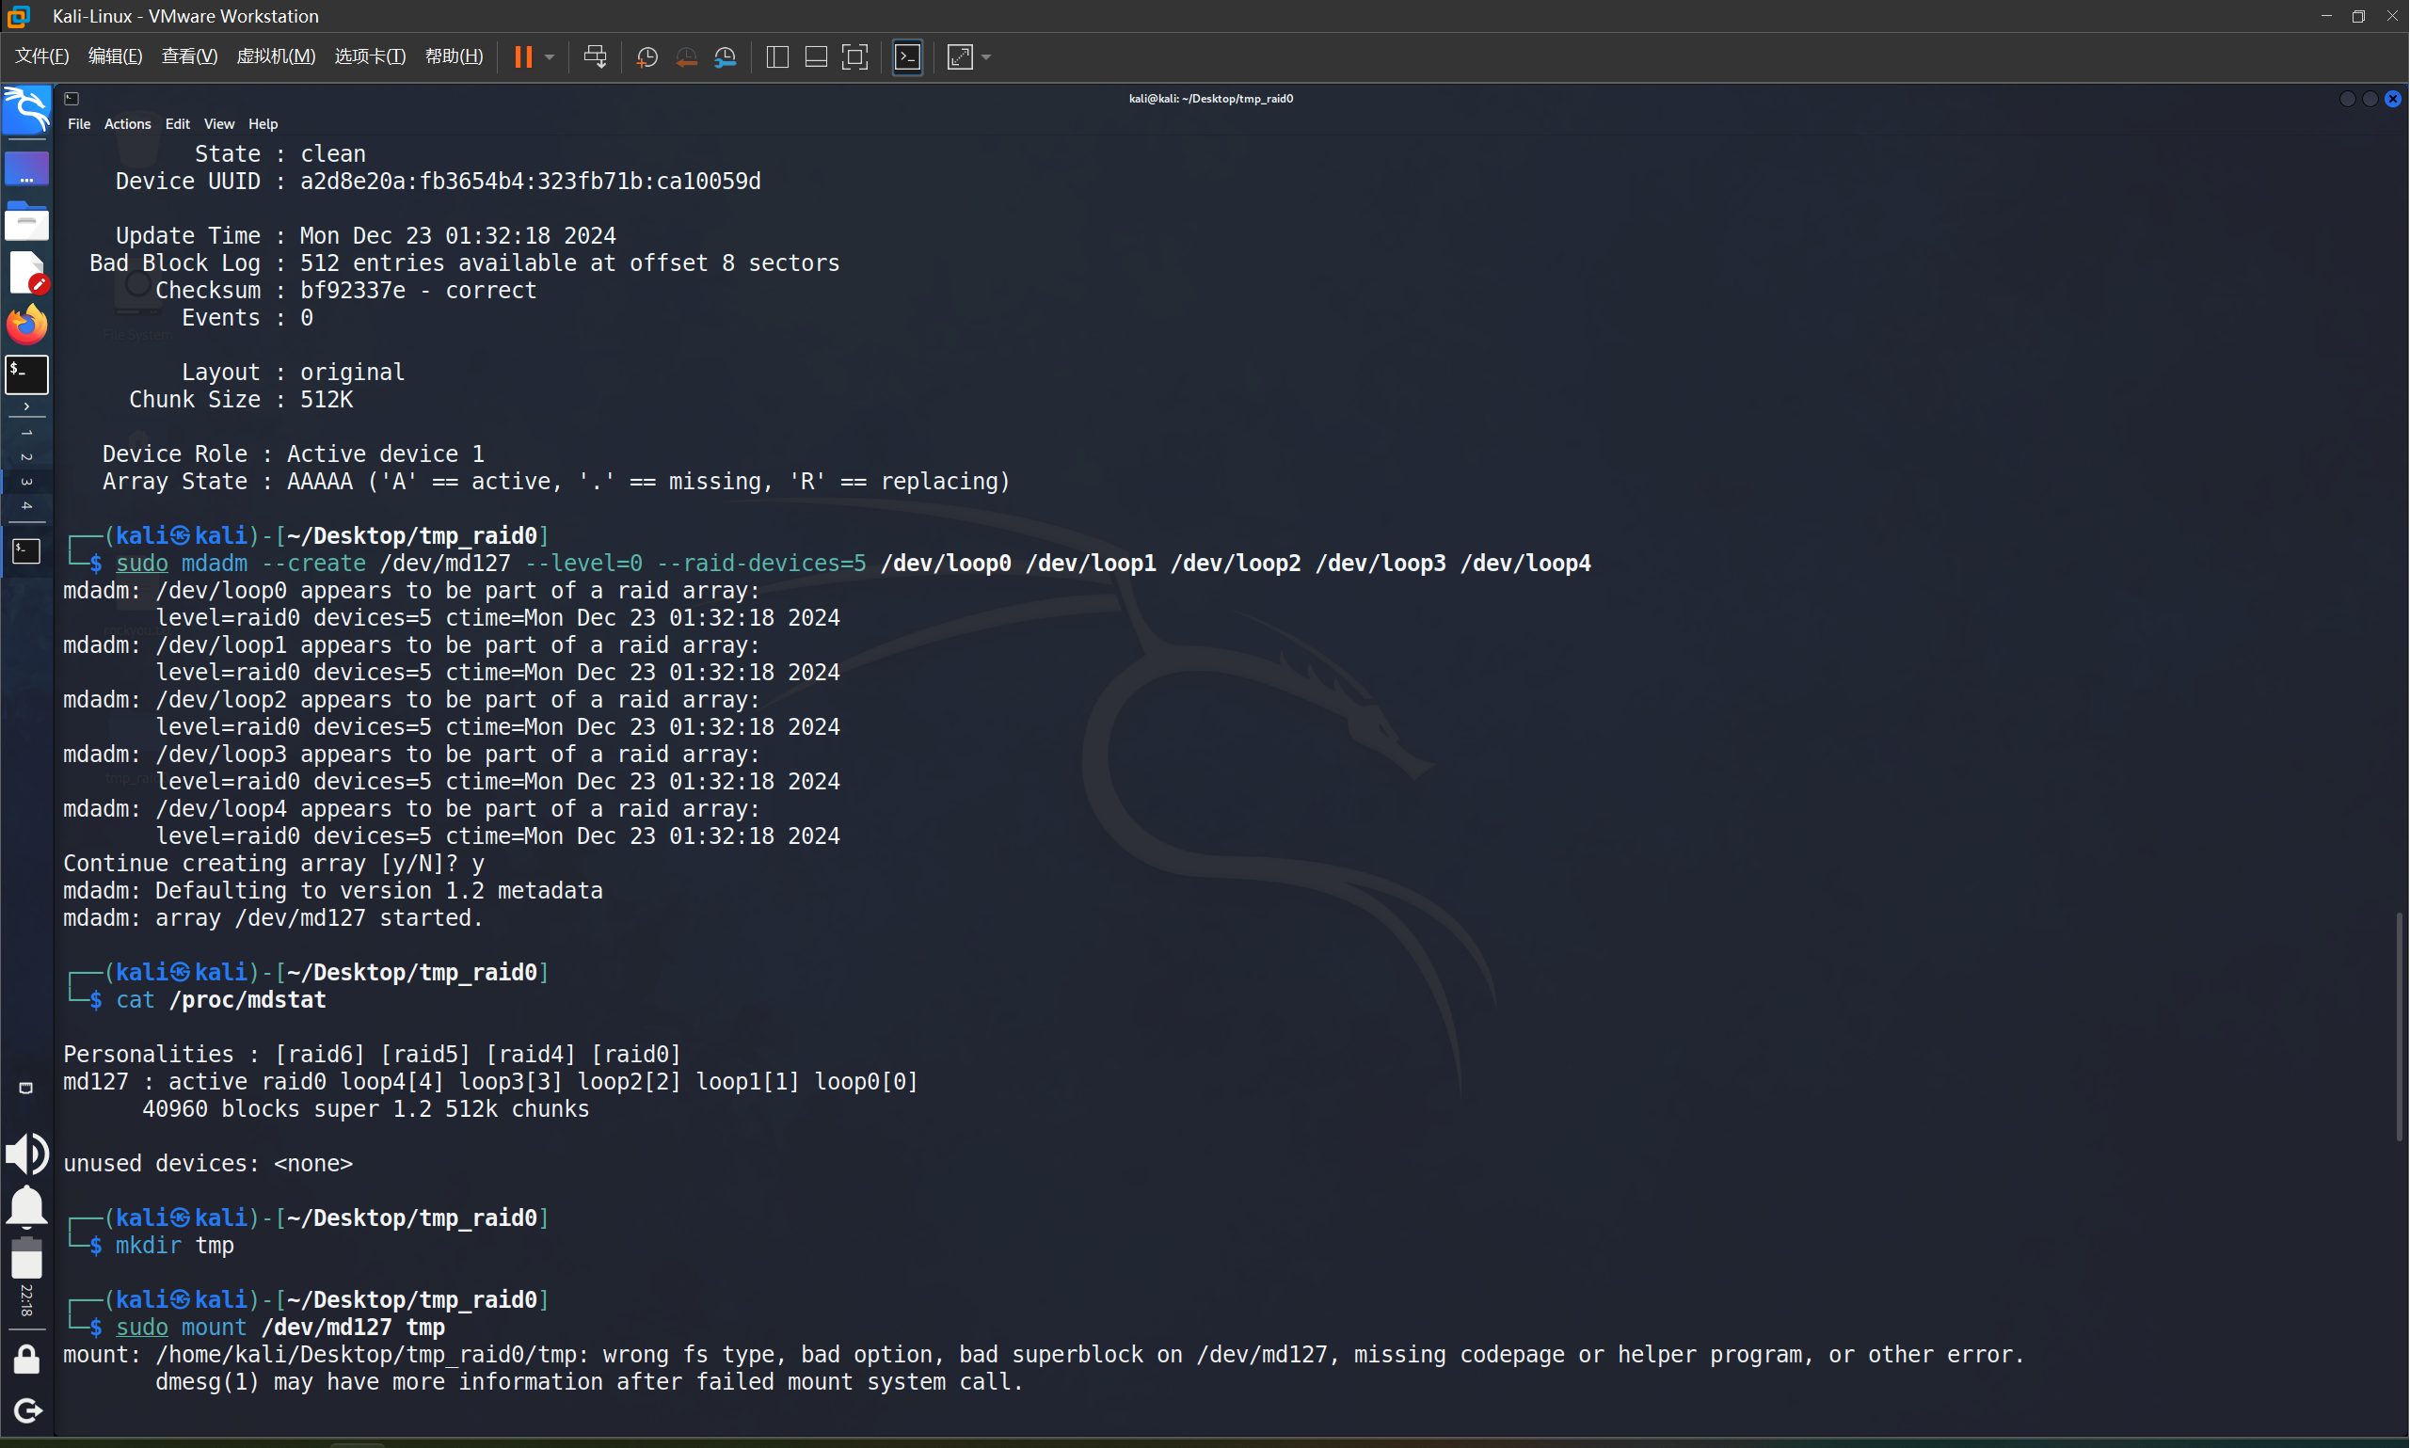Screen dimensions: 2410x1448
Task: Click the network connection icon in the Kali panel
Action: click(x=26, y=1088)
